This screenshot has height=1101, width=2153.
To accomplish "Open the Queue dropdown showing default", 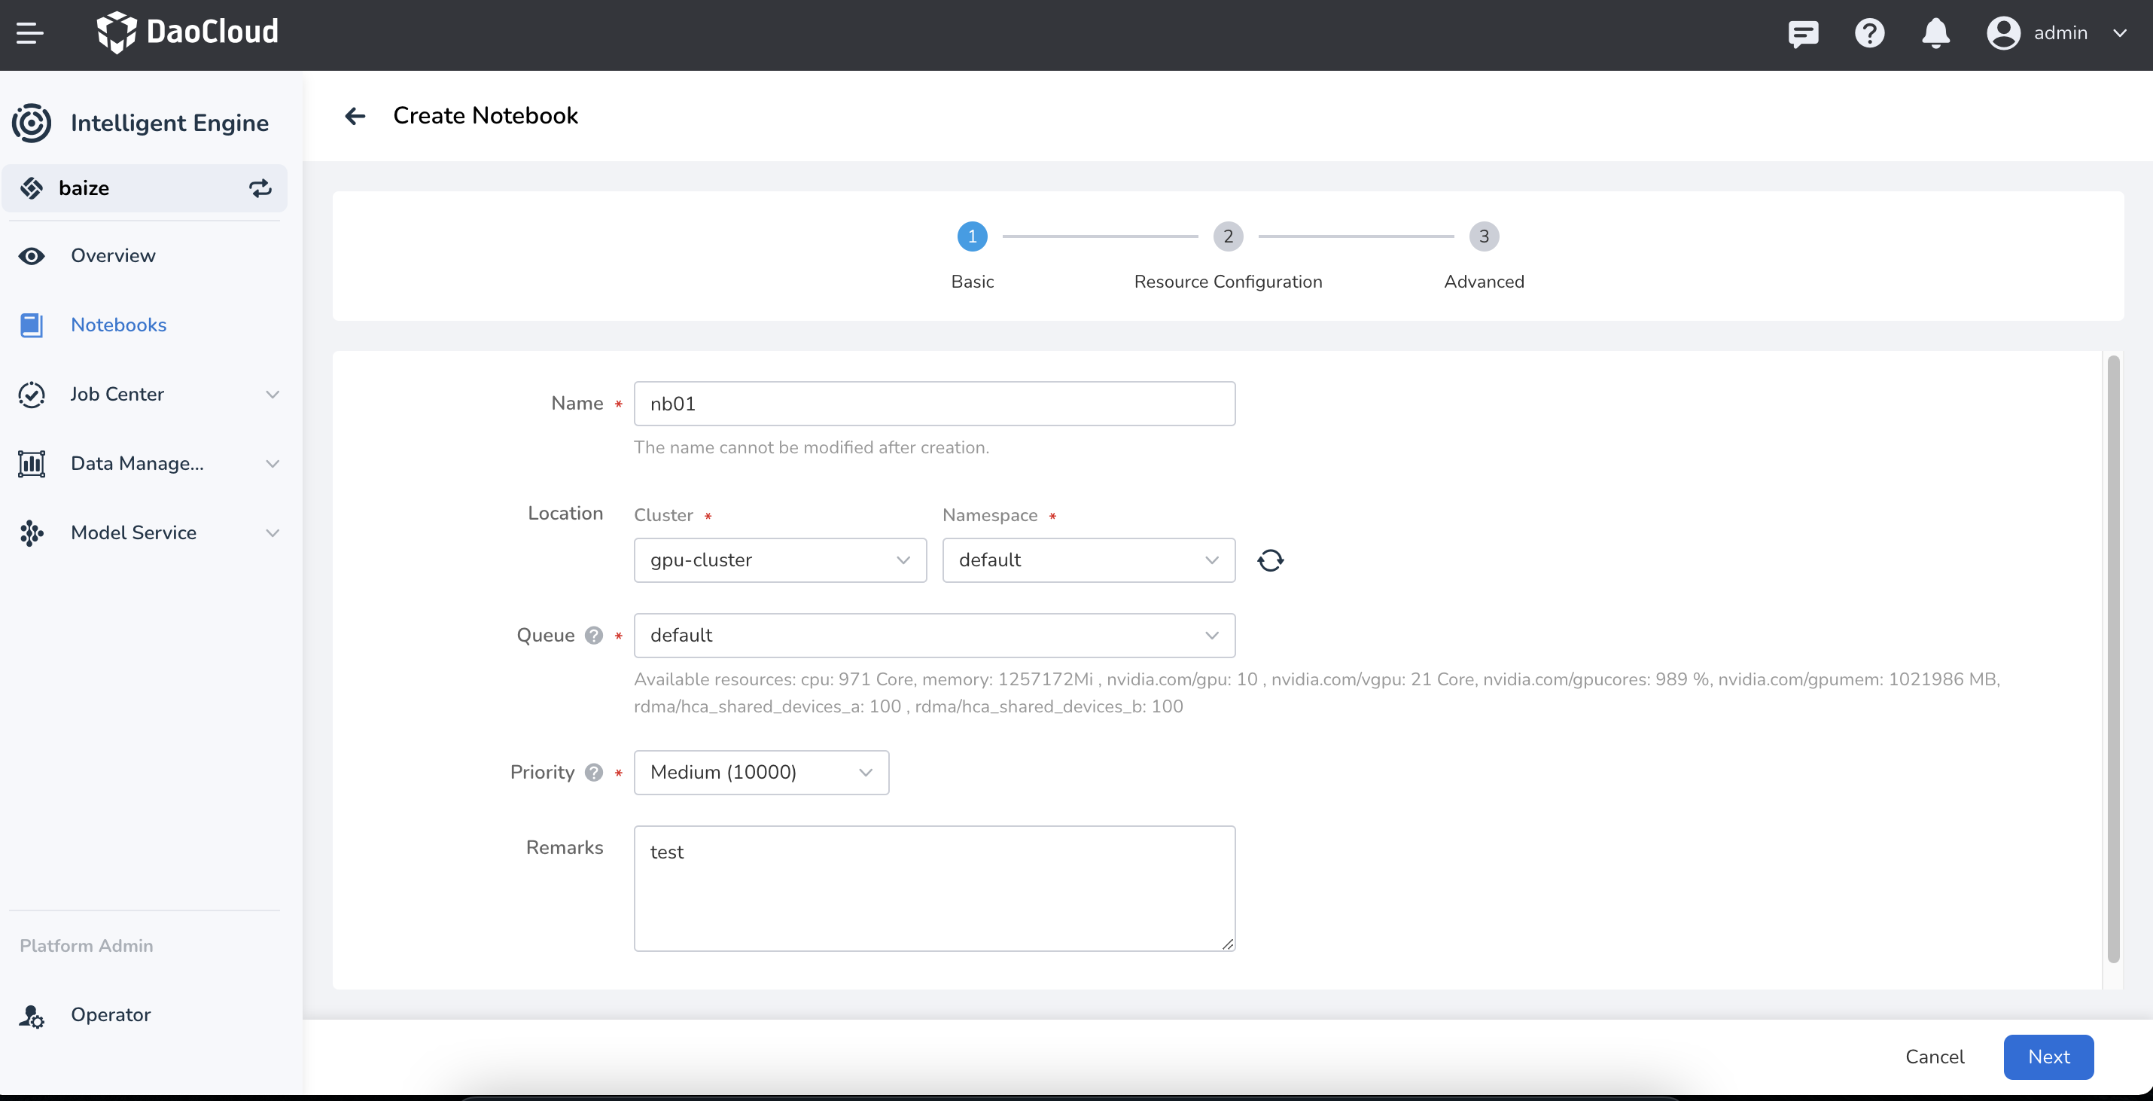I will (933, 636).
